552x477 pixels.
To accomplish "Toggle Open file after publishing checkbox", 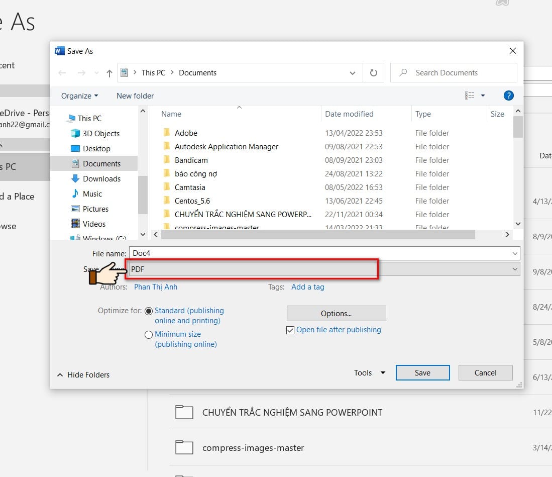I will (290, 330).
